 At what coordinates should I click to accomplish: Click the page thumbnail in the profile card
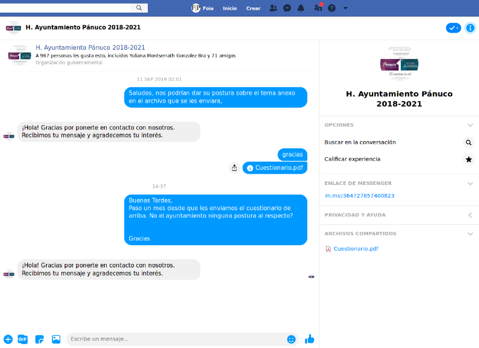click(x=20, y=55)
